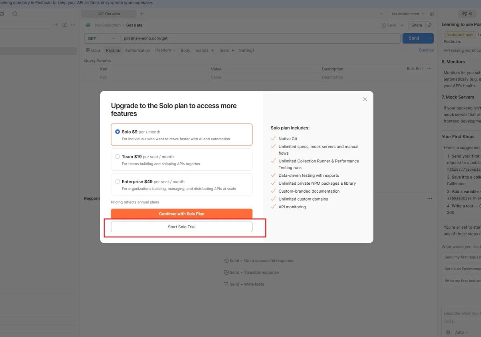This screenshot has width=481, height=337.
Task: Click the query param Value input
Action: [x=264, y=77]
